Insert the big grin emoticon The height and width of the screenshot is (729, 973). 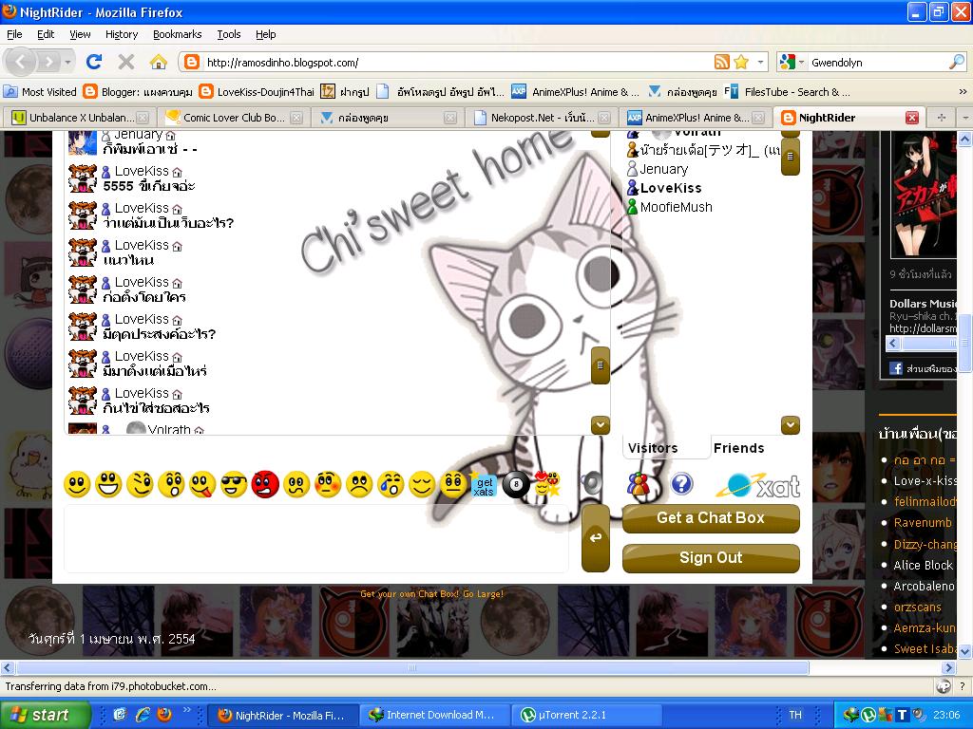point(108,484)
